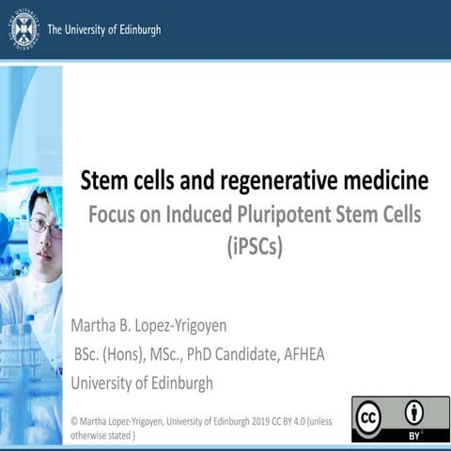451x451 pixels.
Task: Click the Creative Commons CC circle icon
Action: [368, 417]
